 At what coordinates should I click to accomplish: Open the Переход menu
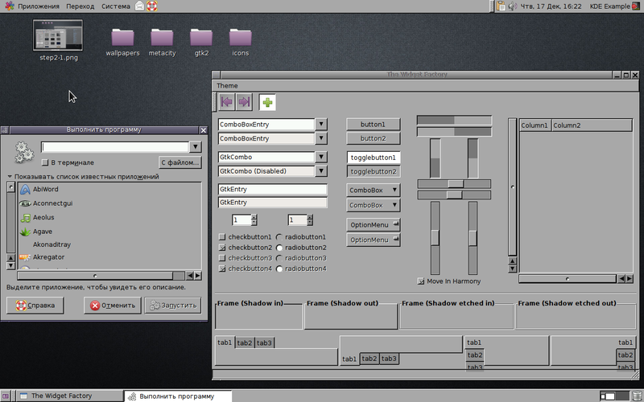click(x=80, y=6)
